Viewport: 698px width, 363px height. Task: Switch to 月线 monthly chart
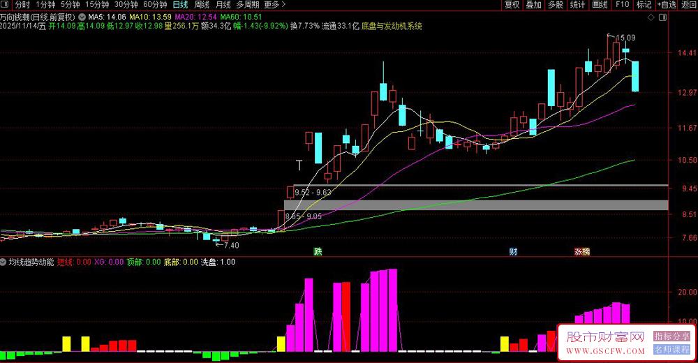[223, 5]
